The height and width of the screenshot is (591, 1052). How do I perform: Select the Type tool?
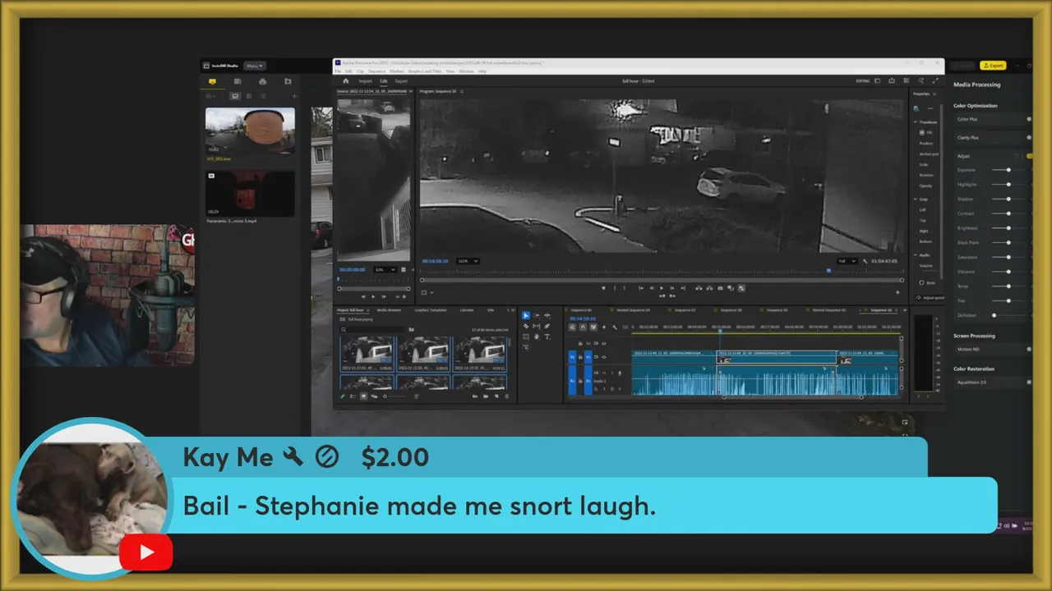pyautogui.click(x=547, y=337)
